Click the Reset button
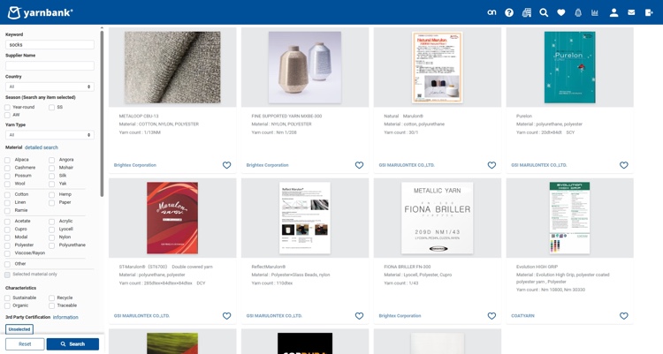This screenshot has height=354, width=663. point(25,344)
